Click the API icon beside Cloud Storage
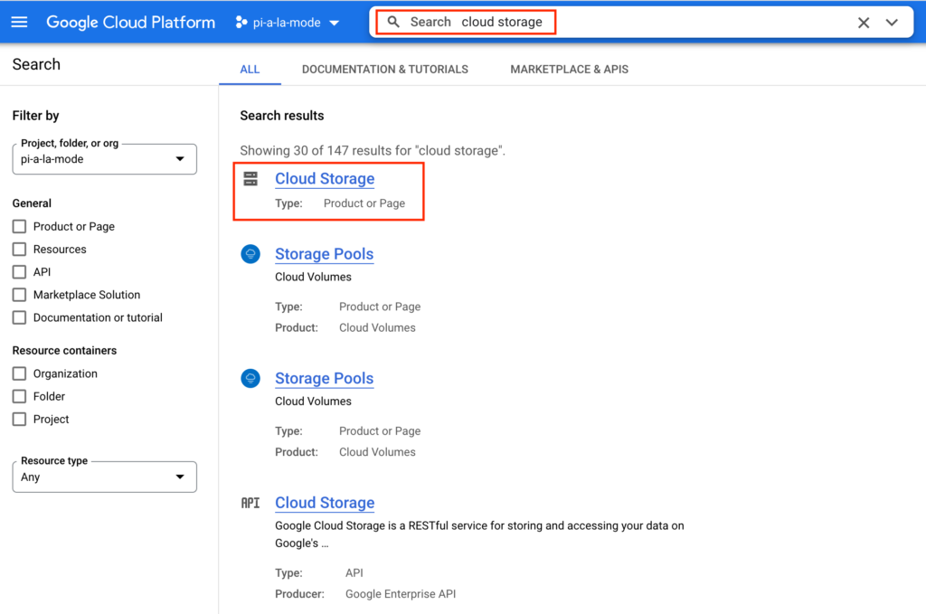Screen dimensions: 926x614 click(x=250, y=503)
